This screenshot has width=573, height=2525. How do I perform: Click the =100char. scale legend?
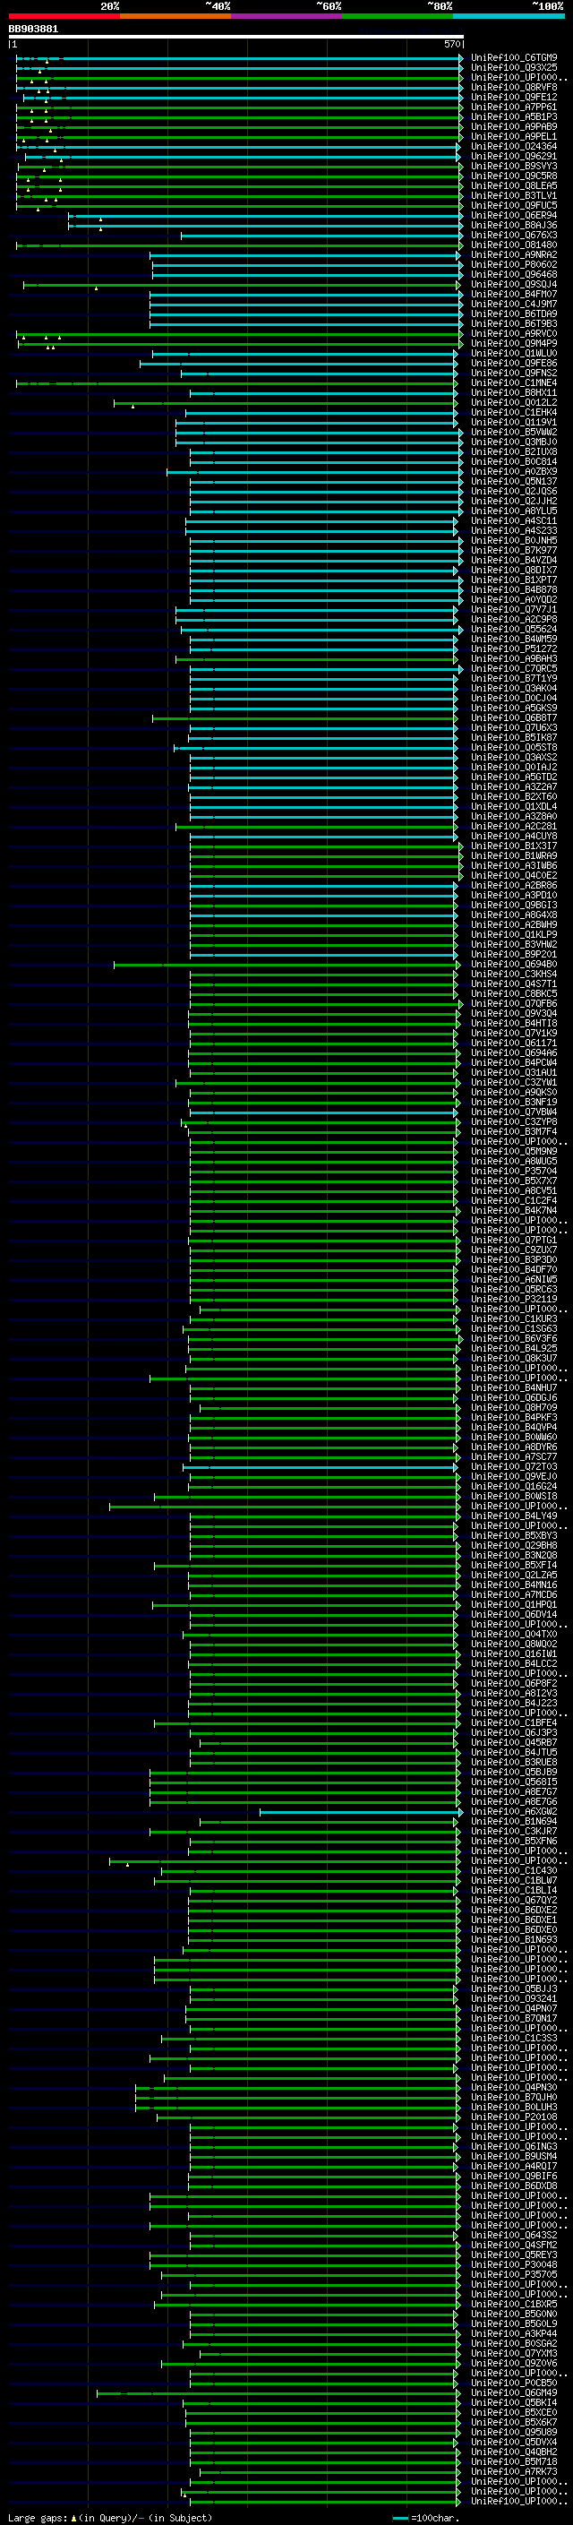[x=428, y=2518]
